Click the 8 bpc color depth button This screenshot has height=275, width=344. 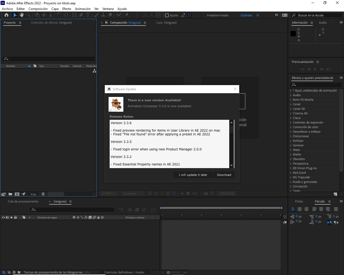(33, 194)
